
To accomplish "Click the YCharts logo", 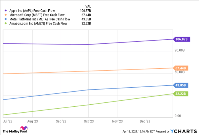I will [x=184, y=131].
